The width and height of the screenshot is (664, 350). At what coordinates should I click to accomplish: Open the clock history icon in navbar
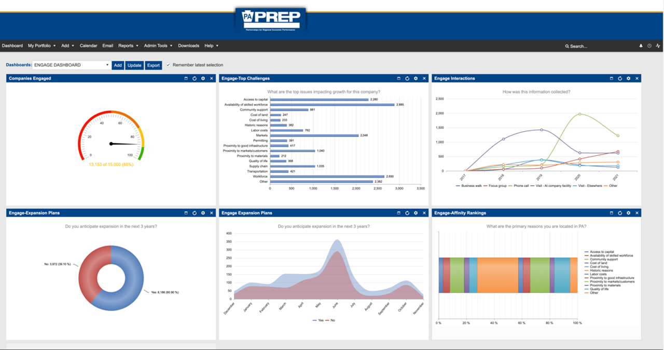[648, 46]
